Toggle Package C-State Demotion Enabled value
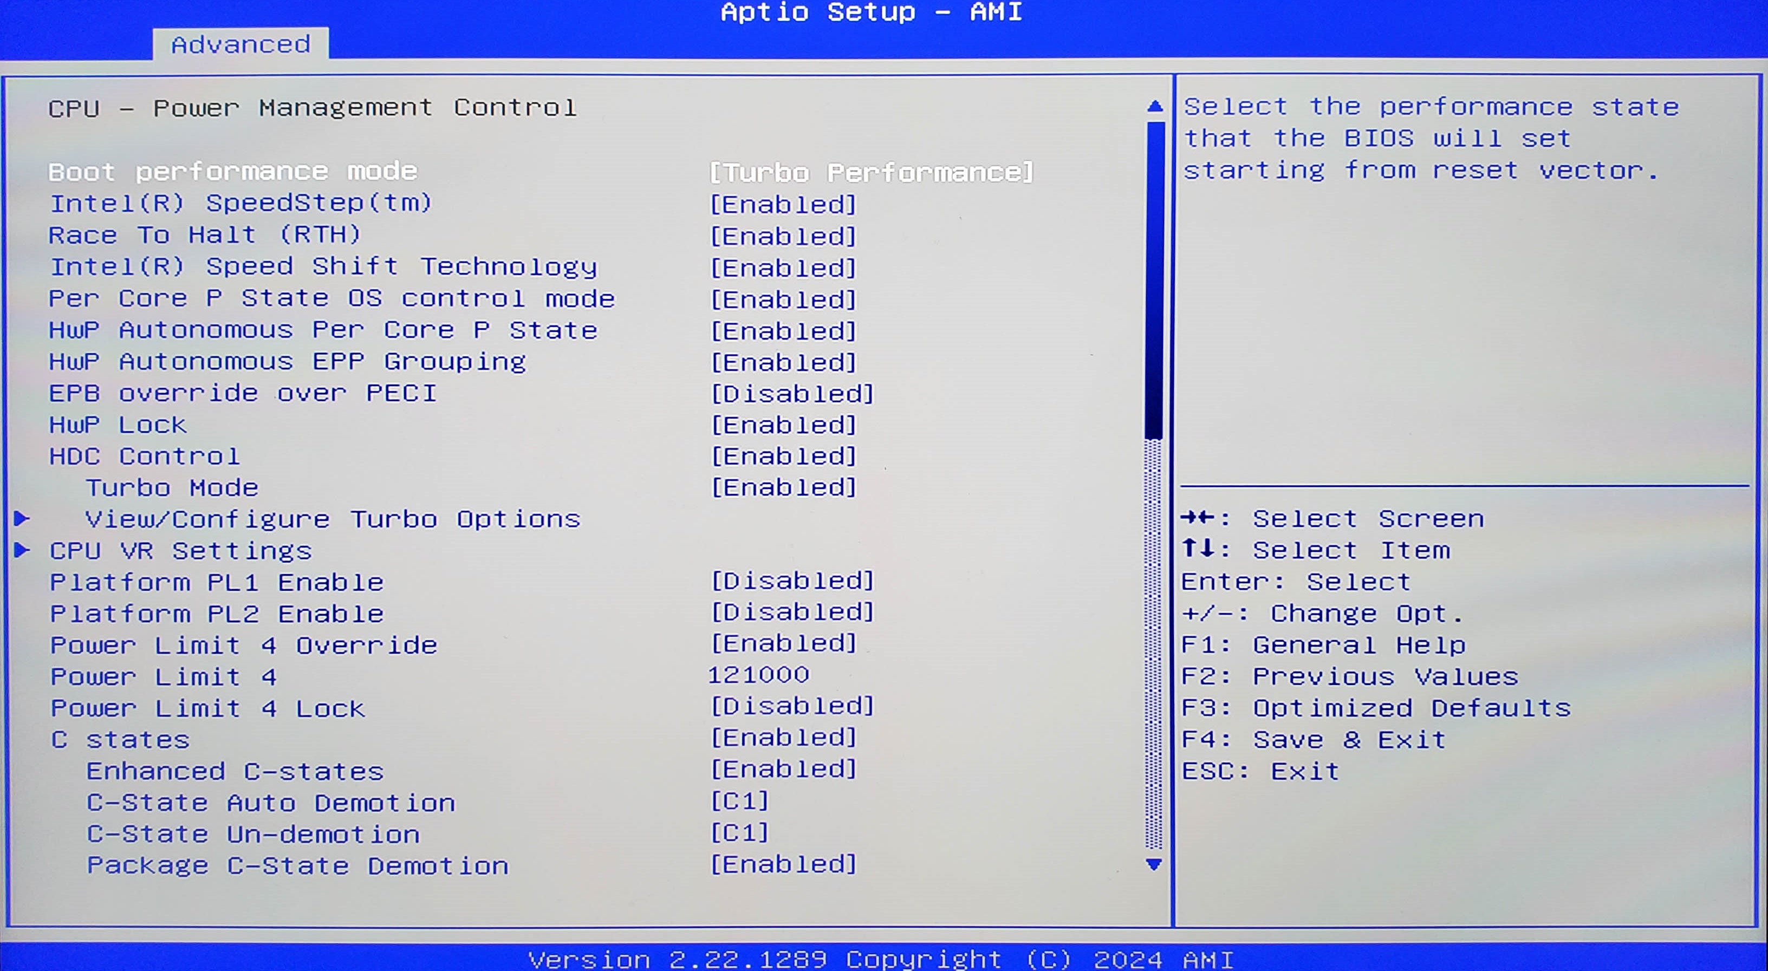The height and width of the screenshot is (971, 1768). tap(783, 864)
